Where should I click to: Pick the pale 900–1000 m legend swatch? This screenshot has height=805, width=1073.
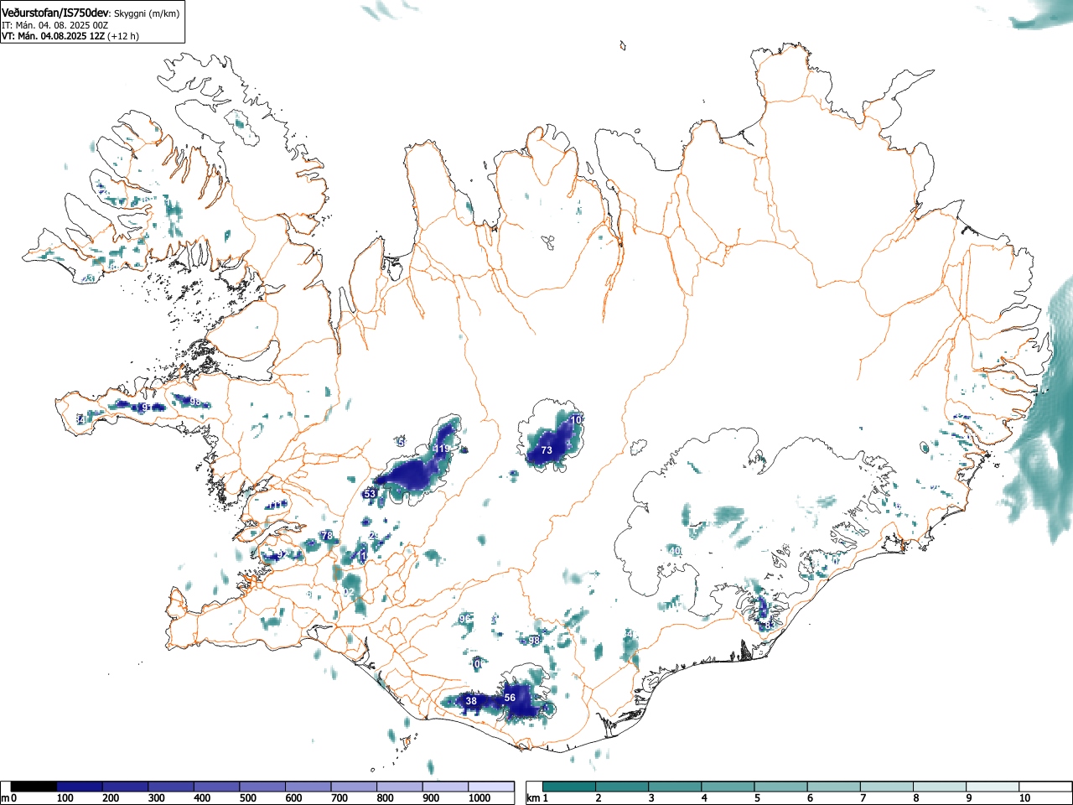point(445,787)
